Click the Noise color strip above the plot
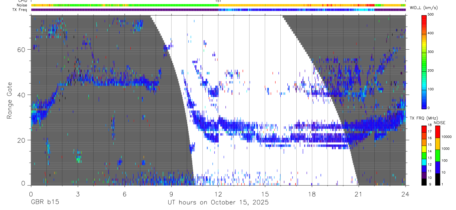 pos(218,5)
